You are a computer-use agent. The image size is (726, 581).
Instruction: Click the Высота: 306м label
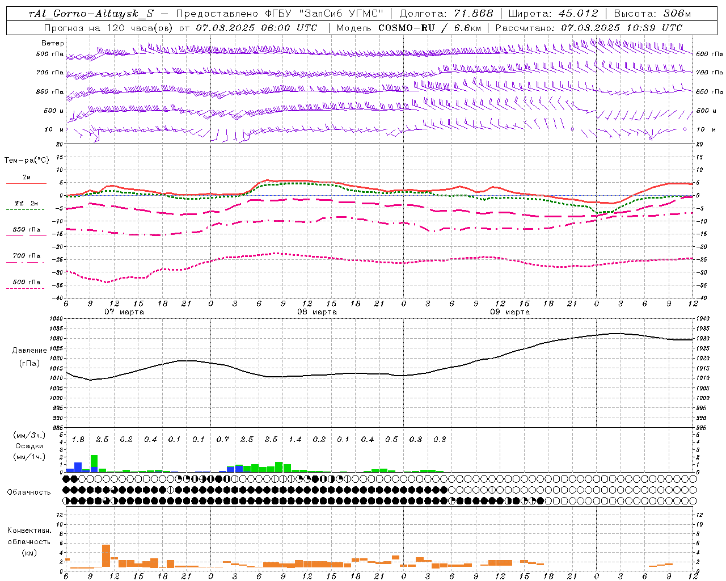coord(652,14)
